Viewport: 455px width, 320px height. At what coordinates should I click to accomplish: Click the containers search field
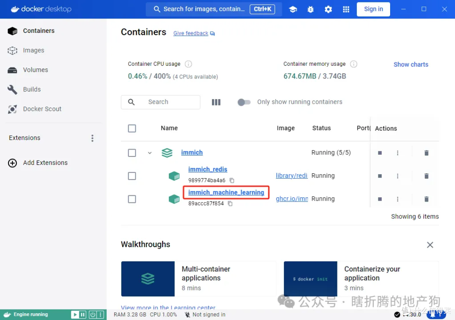point(161,102)
